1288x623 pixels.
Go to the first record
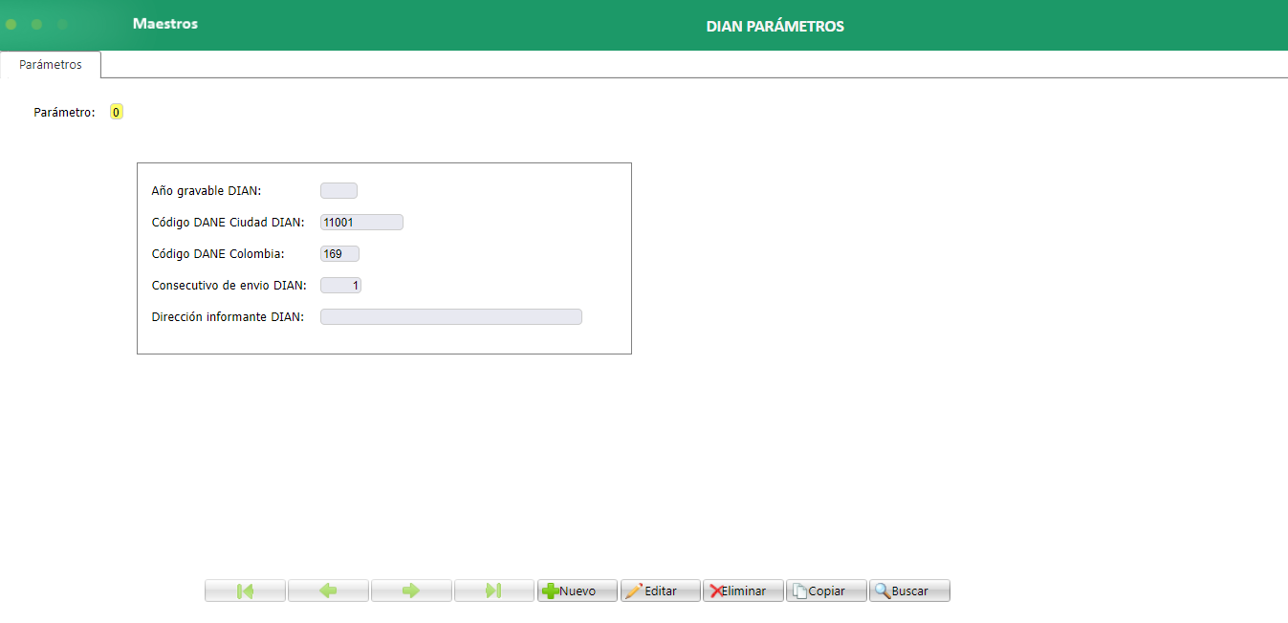pyautogui.click(x=245, y=591)
